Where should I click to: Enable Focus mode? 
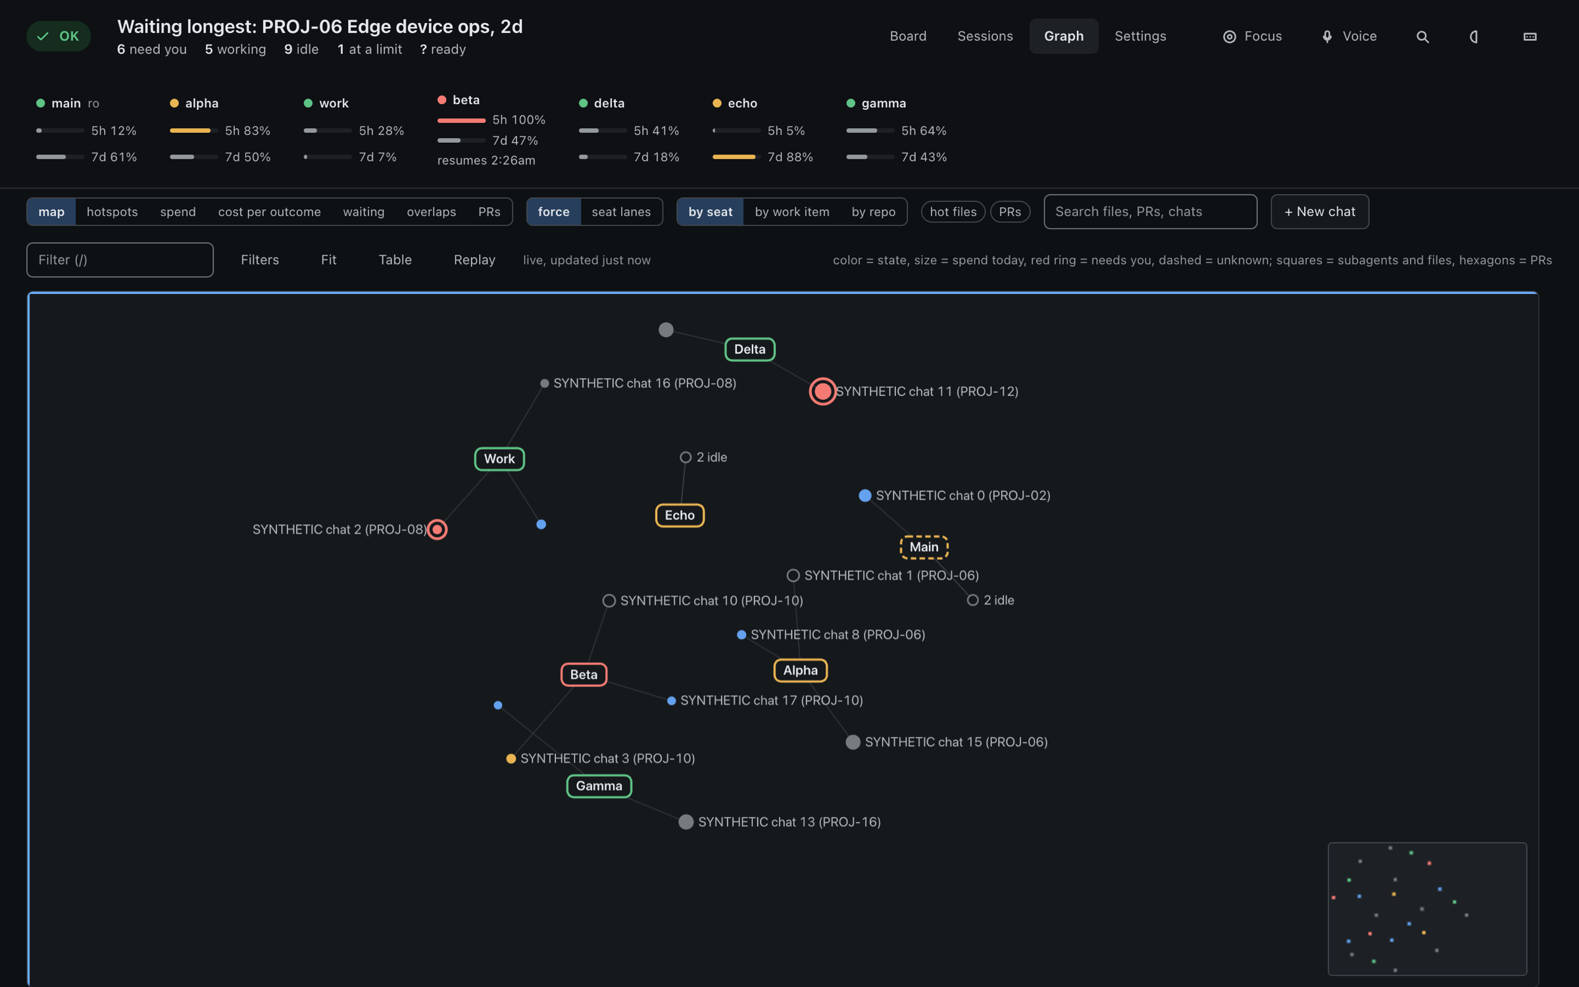click(x=1252, y=36)
